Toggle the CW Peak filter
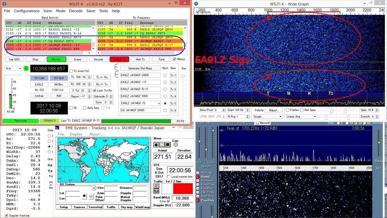387x218 pixels. [x=198, y=192]
